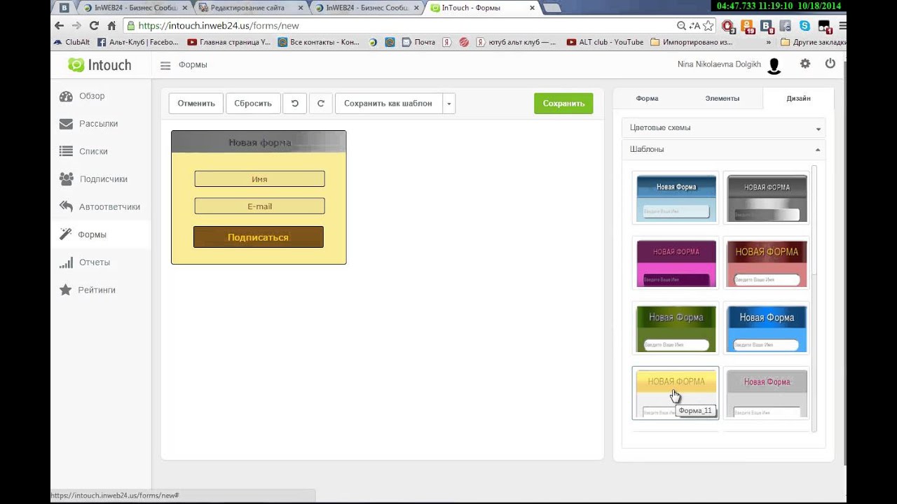Viewport: 897px width, 504px height.
Task: Click the browser home icon
Action: [111, 26]
